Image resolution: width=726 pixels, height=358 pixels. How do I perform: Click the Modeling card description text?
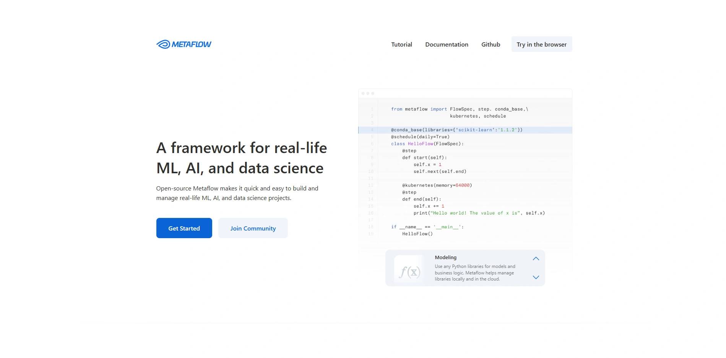point(475,273)
